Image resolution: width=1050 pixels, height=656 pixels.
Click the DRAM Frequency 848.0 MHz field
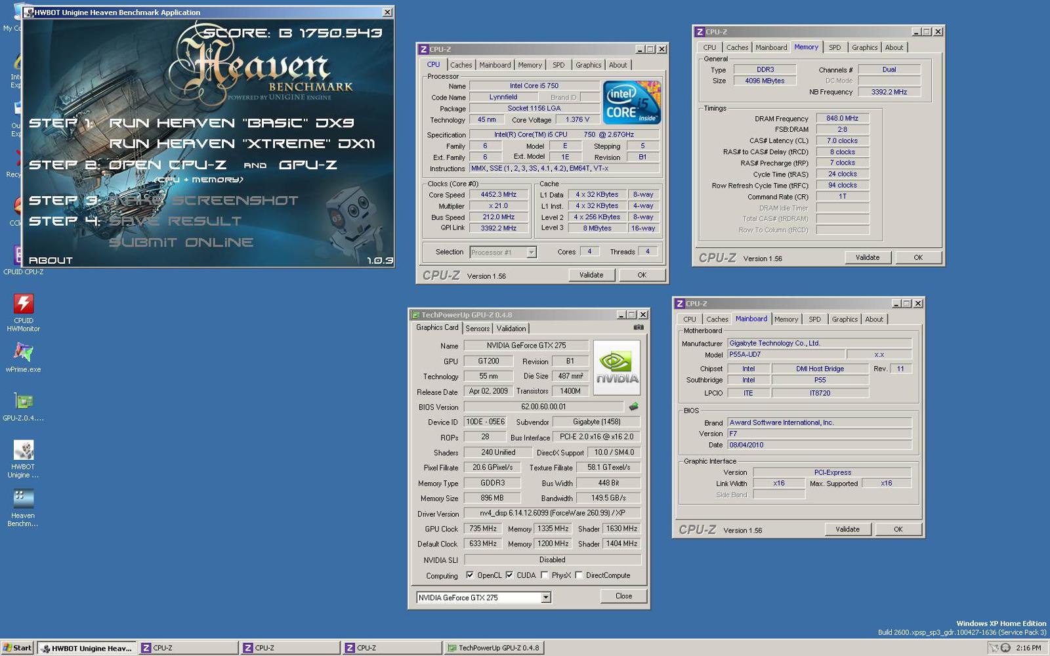(843, 118)
